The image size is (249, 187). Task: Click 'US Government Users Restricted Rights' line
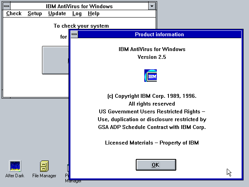click(152, 112)
